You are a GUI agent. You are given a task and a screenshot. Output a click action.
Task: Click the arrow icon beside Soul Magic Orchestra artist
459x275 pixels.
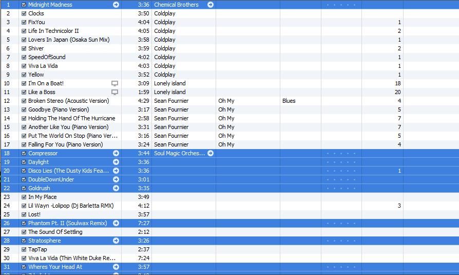click(211, 153)
